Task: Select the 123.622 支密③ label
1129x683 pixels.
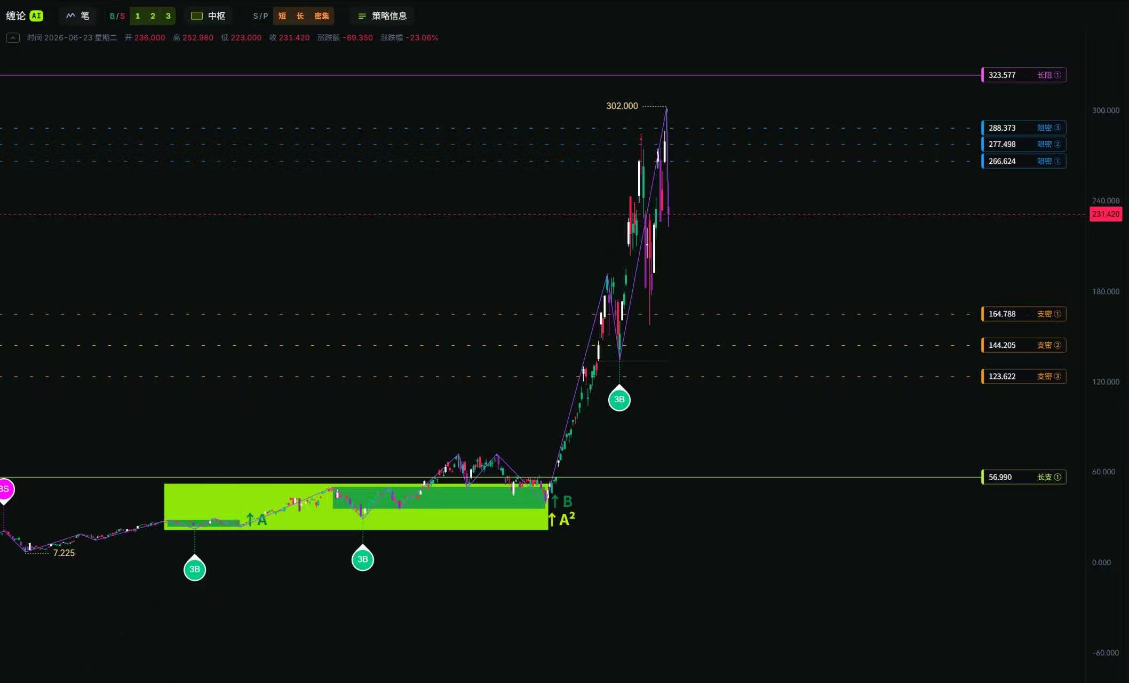Action: coord(1023,376)
